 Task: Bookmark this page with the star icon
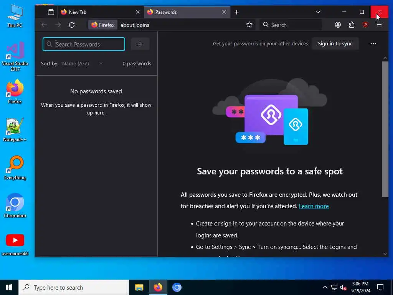point(249,25)
